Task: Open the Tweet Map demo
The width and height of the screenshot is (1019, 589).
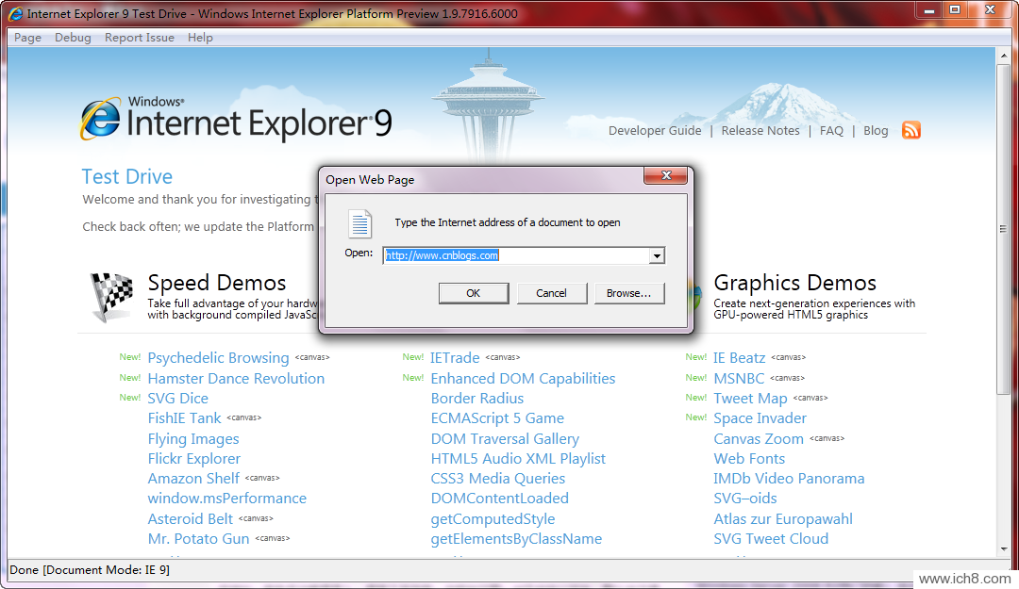Action: 751,398
